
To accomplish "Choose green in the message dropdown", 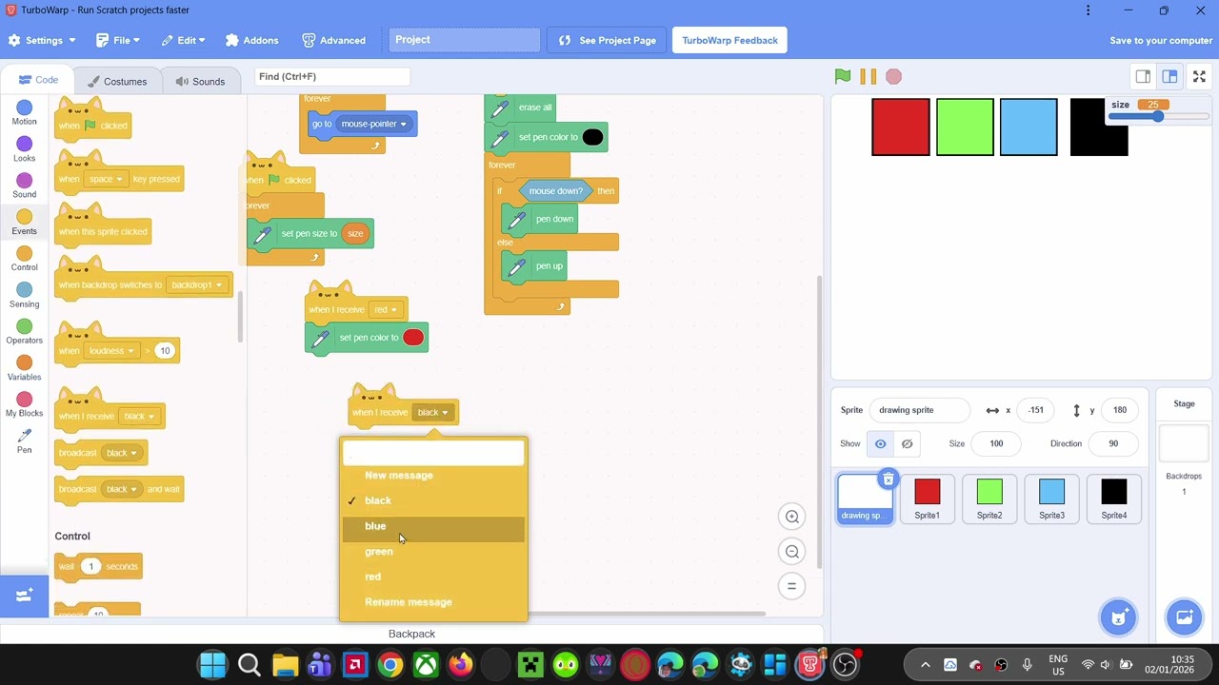I will click(433, 552).
